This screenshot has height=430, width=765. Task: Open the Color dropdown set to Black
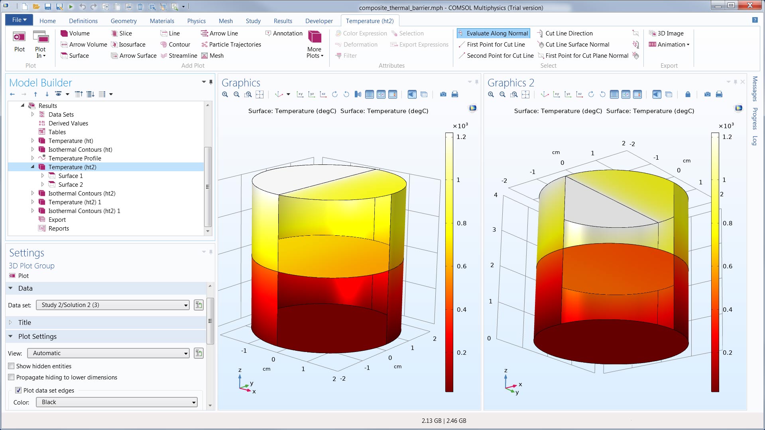pyautogui.click(x=117, y=402)
